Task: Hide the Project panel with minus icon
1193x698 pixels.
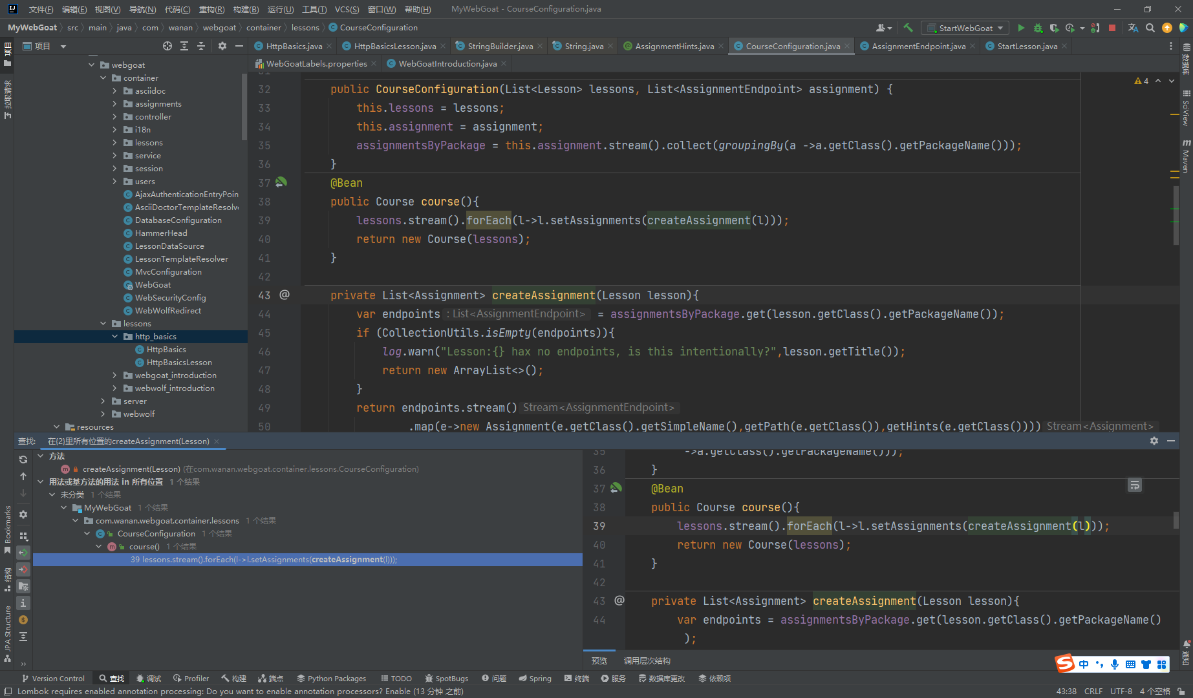Action: click(x=239, y=46)
